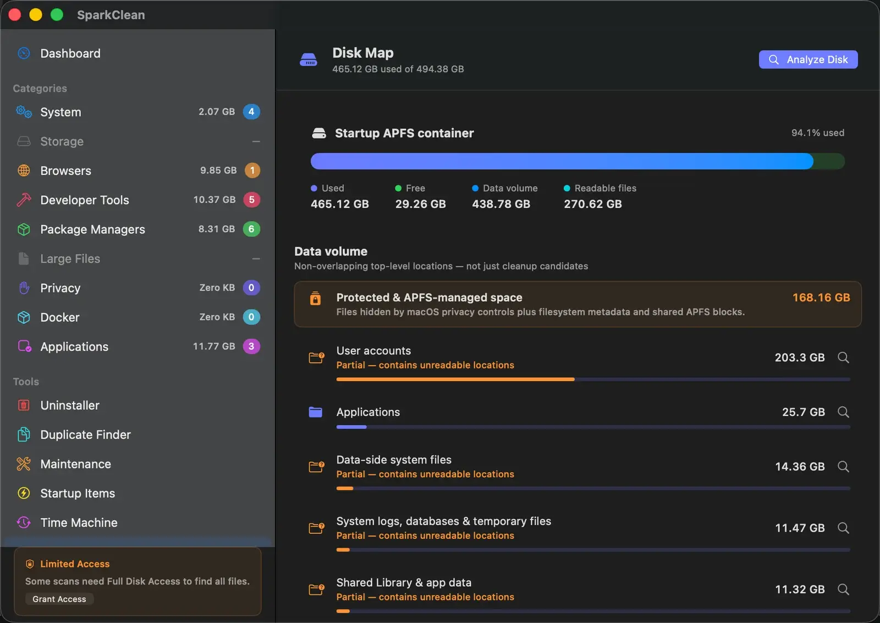Click the Privacy hand icon
This screenshot has height=623, width=880.
point(24,288)
